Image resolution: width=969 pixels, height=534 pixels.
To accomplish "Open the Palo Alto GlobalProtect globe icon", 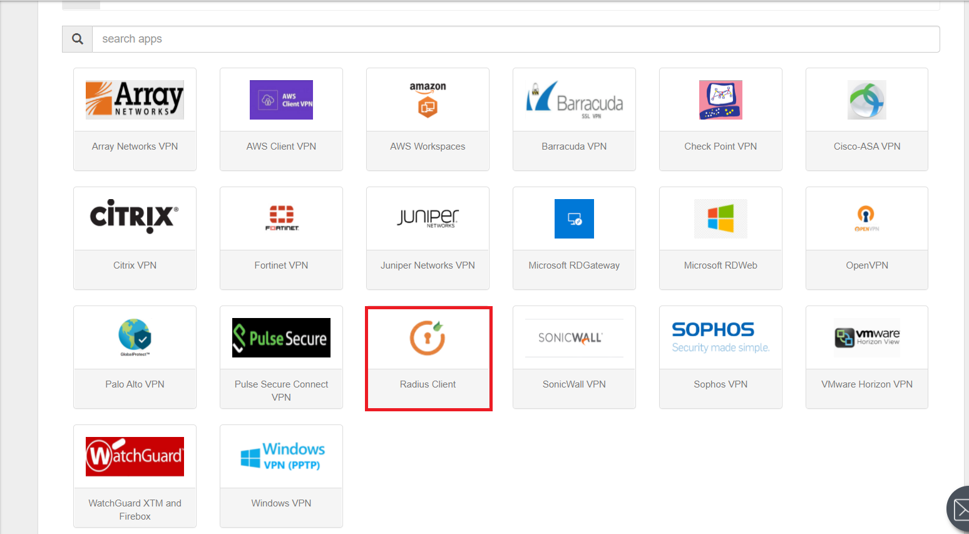I will coord(135,337).
